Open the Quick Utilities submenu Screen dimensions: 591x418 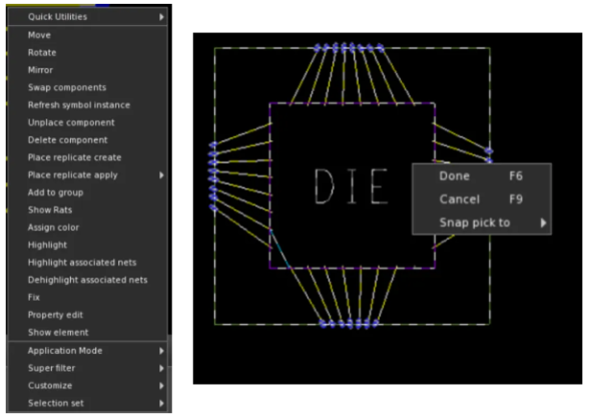(87, 17)
